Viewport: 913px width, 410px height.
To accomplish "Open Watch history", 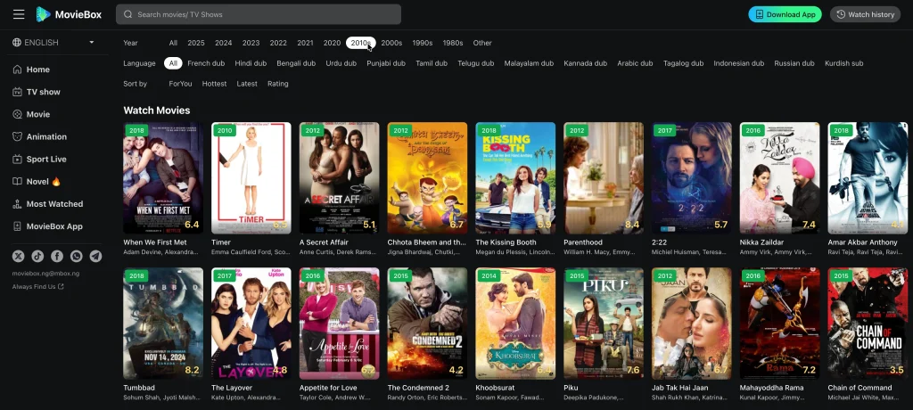I will click(865, 14).
